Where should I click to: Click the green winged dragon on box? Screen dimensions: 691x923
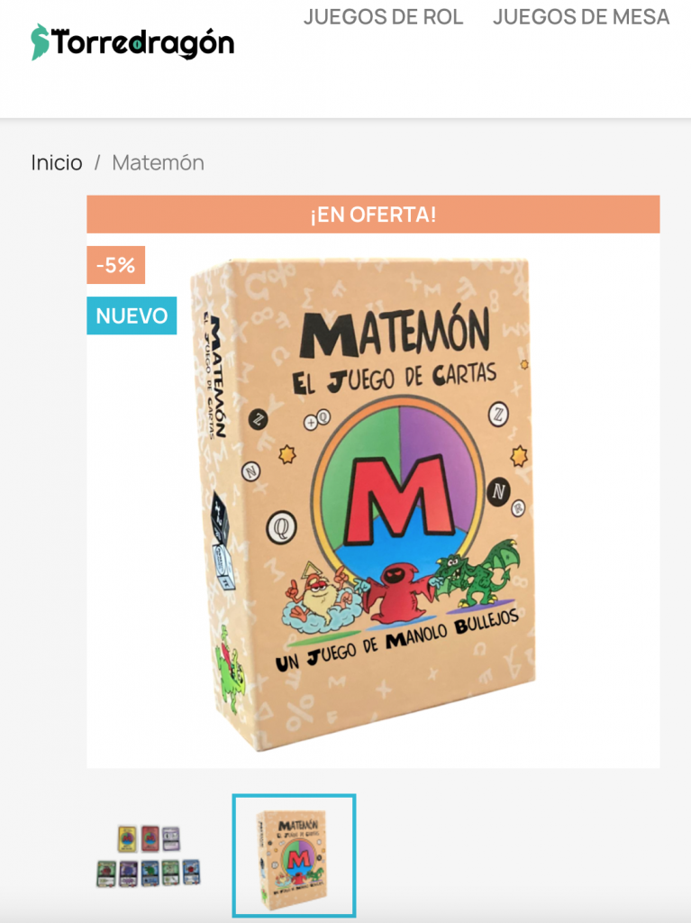point(476,572)
